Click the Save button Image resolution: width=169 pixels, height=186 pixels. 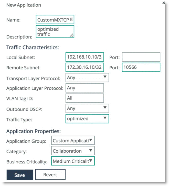pos(20,175)
